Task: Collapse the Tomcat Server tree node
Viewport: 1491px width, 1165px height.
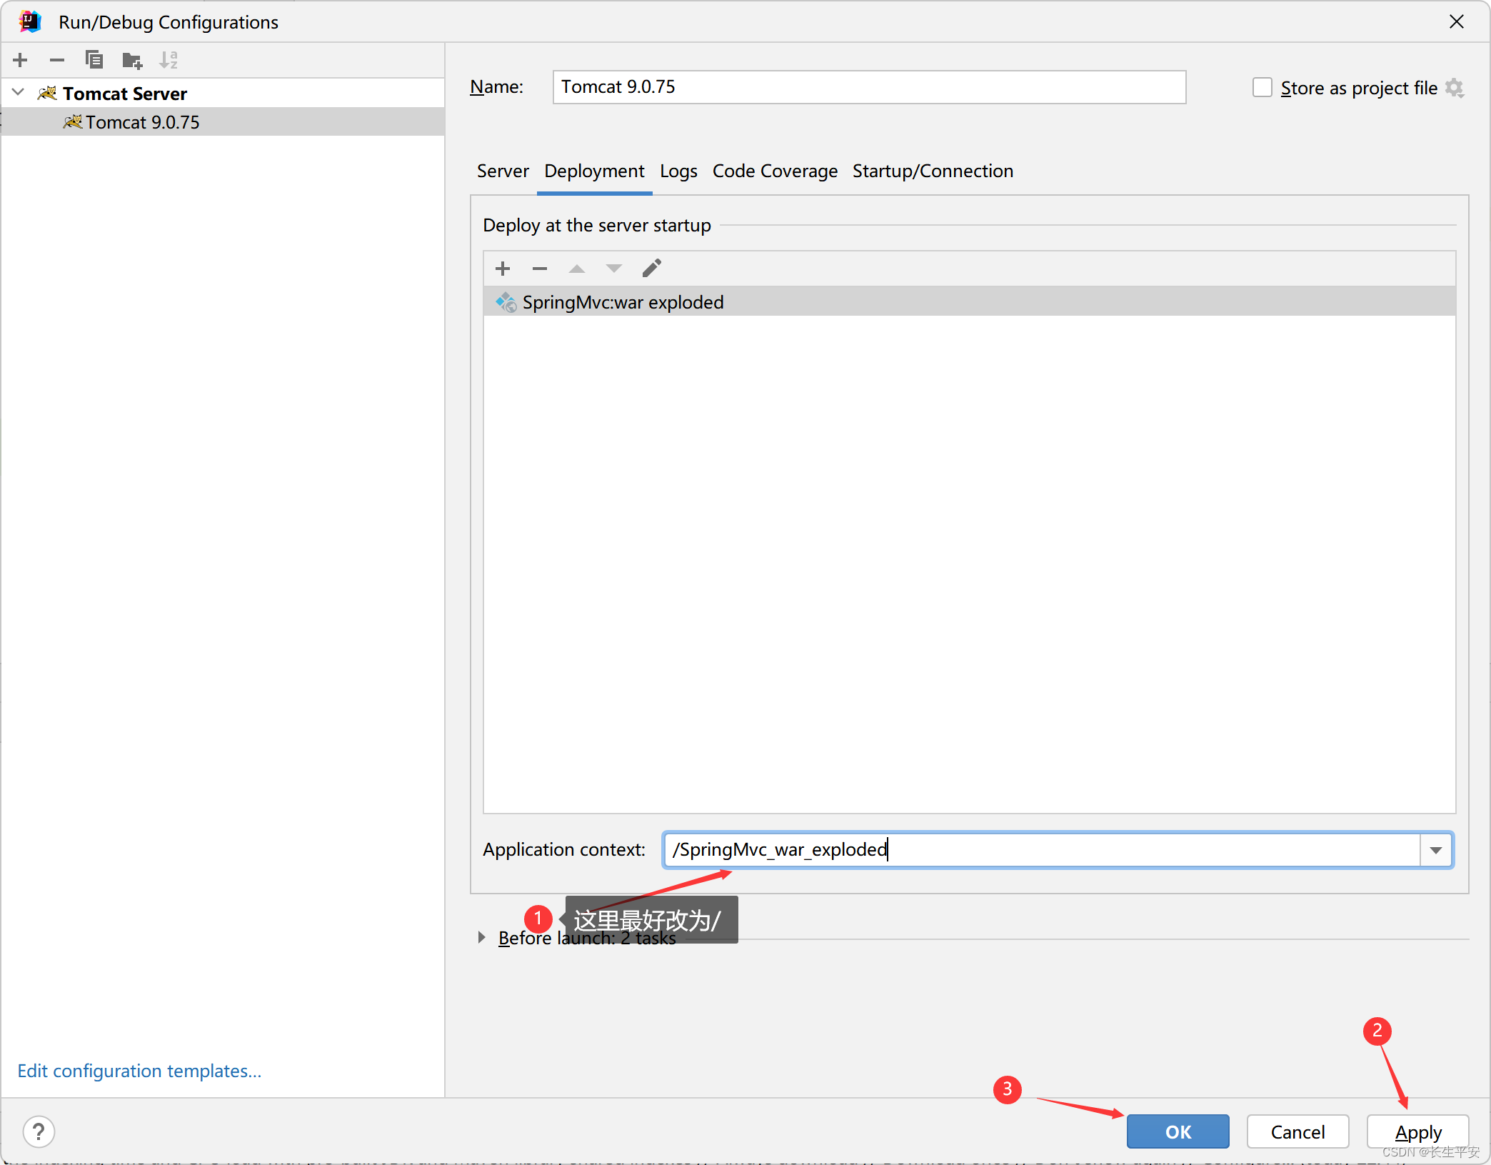Action: tap(19, 93)
